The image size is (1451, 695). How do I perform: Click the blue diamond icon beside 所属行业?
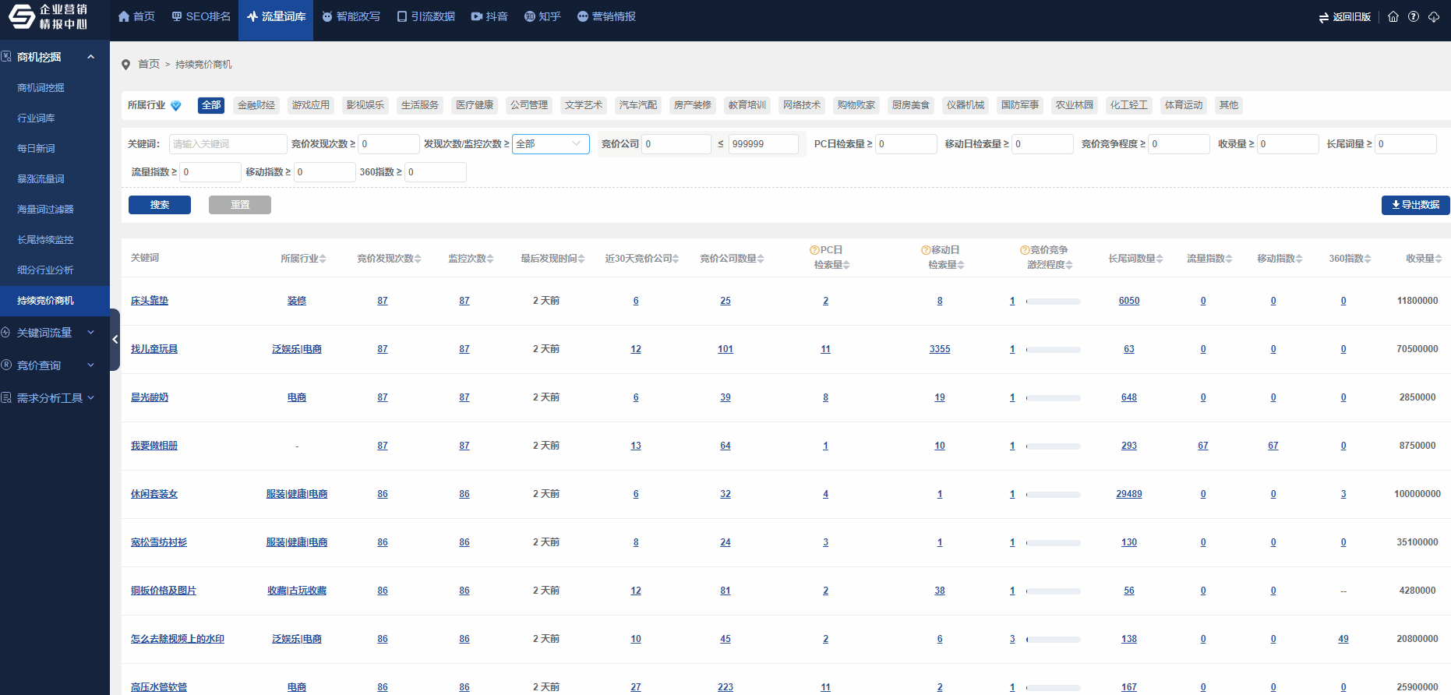click(176, 105)
